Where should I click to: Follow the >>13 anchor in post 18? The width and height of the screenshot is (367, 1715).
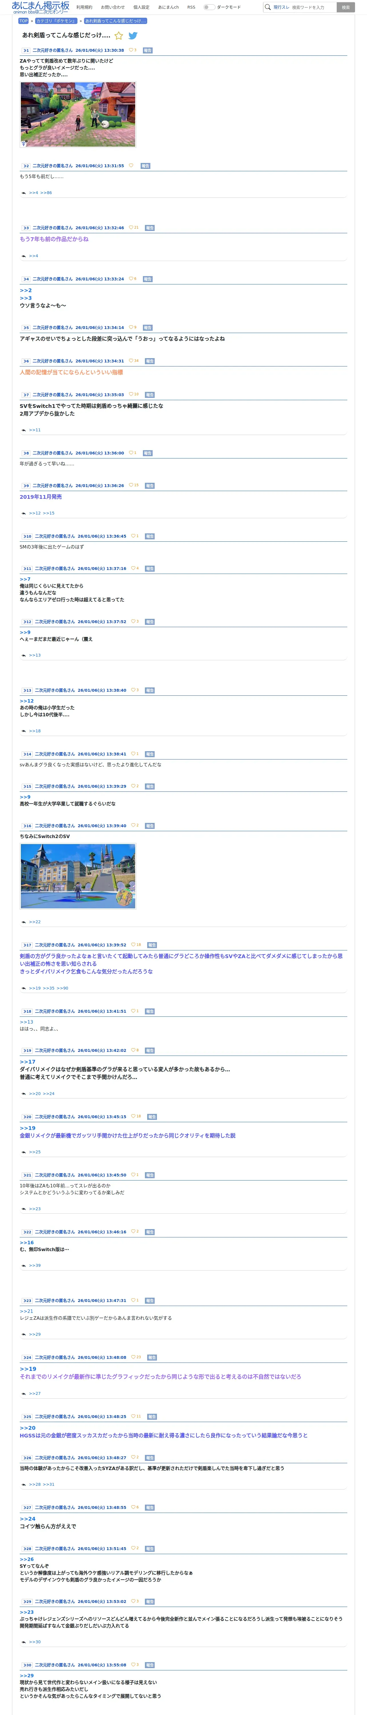click(26, 1022)
